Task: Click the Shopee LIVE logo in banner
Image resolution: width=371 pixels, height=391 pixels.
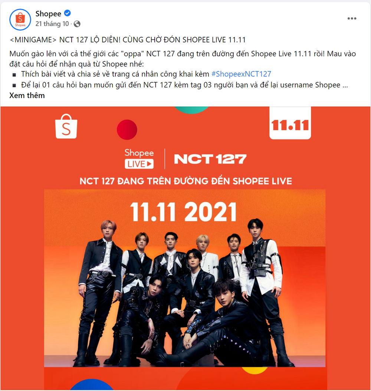Action: [139, 159]
